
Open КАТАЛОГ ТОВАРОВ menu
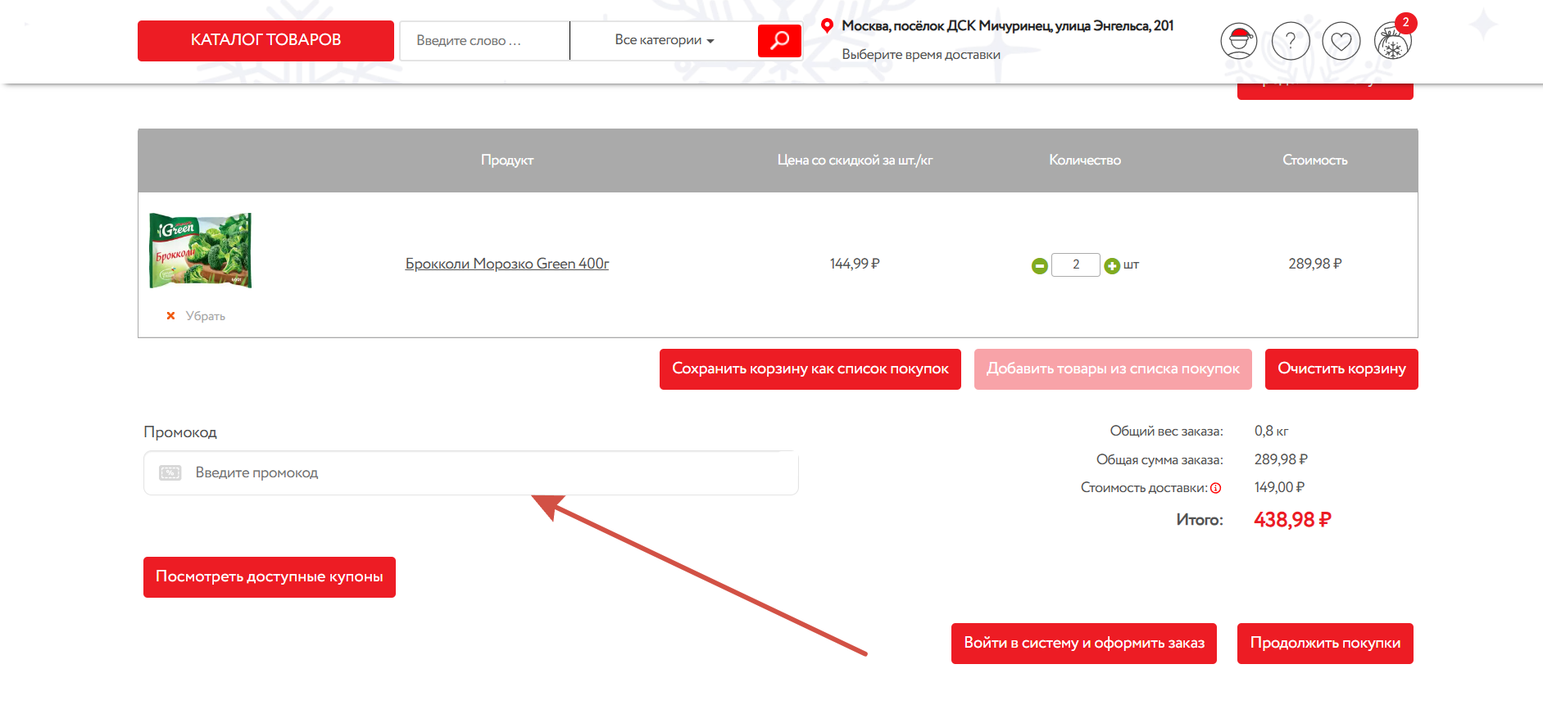click(x=265, y=40)
